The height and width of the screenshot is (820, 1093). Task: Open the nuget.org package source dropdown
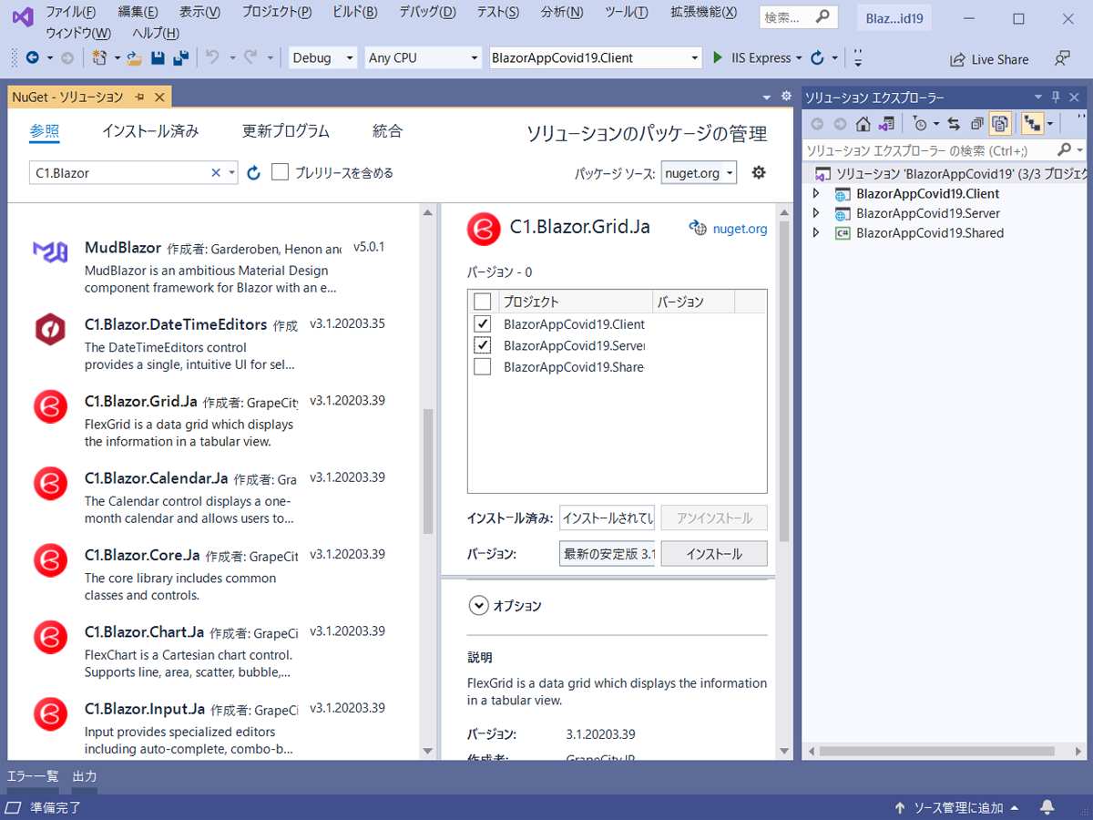[x=699, y=173]
